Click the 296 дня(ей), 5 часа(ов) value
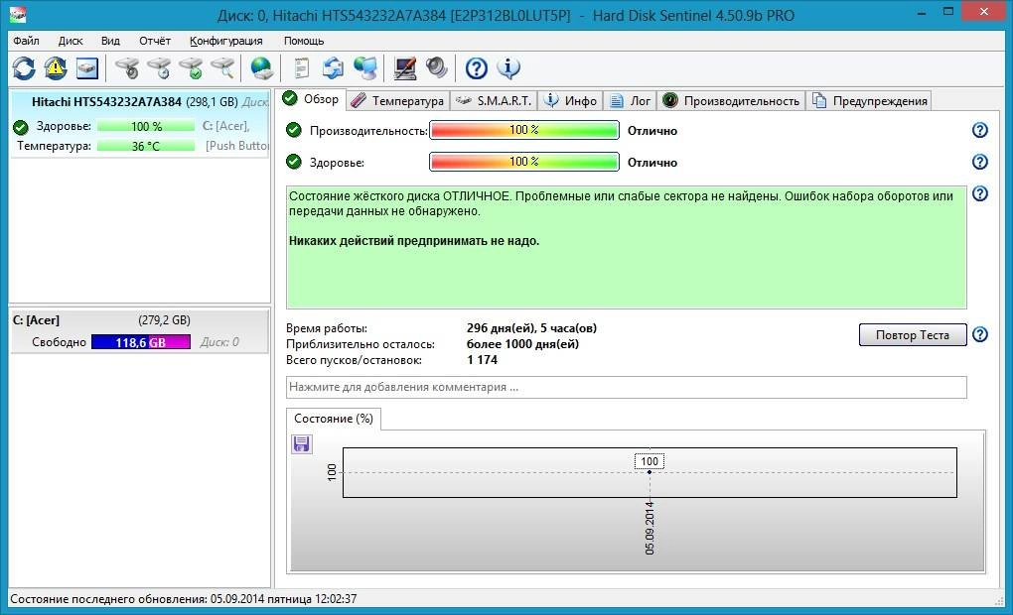 click(x=531, y=327)
